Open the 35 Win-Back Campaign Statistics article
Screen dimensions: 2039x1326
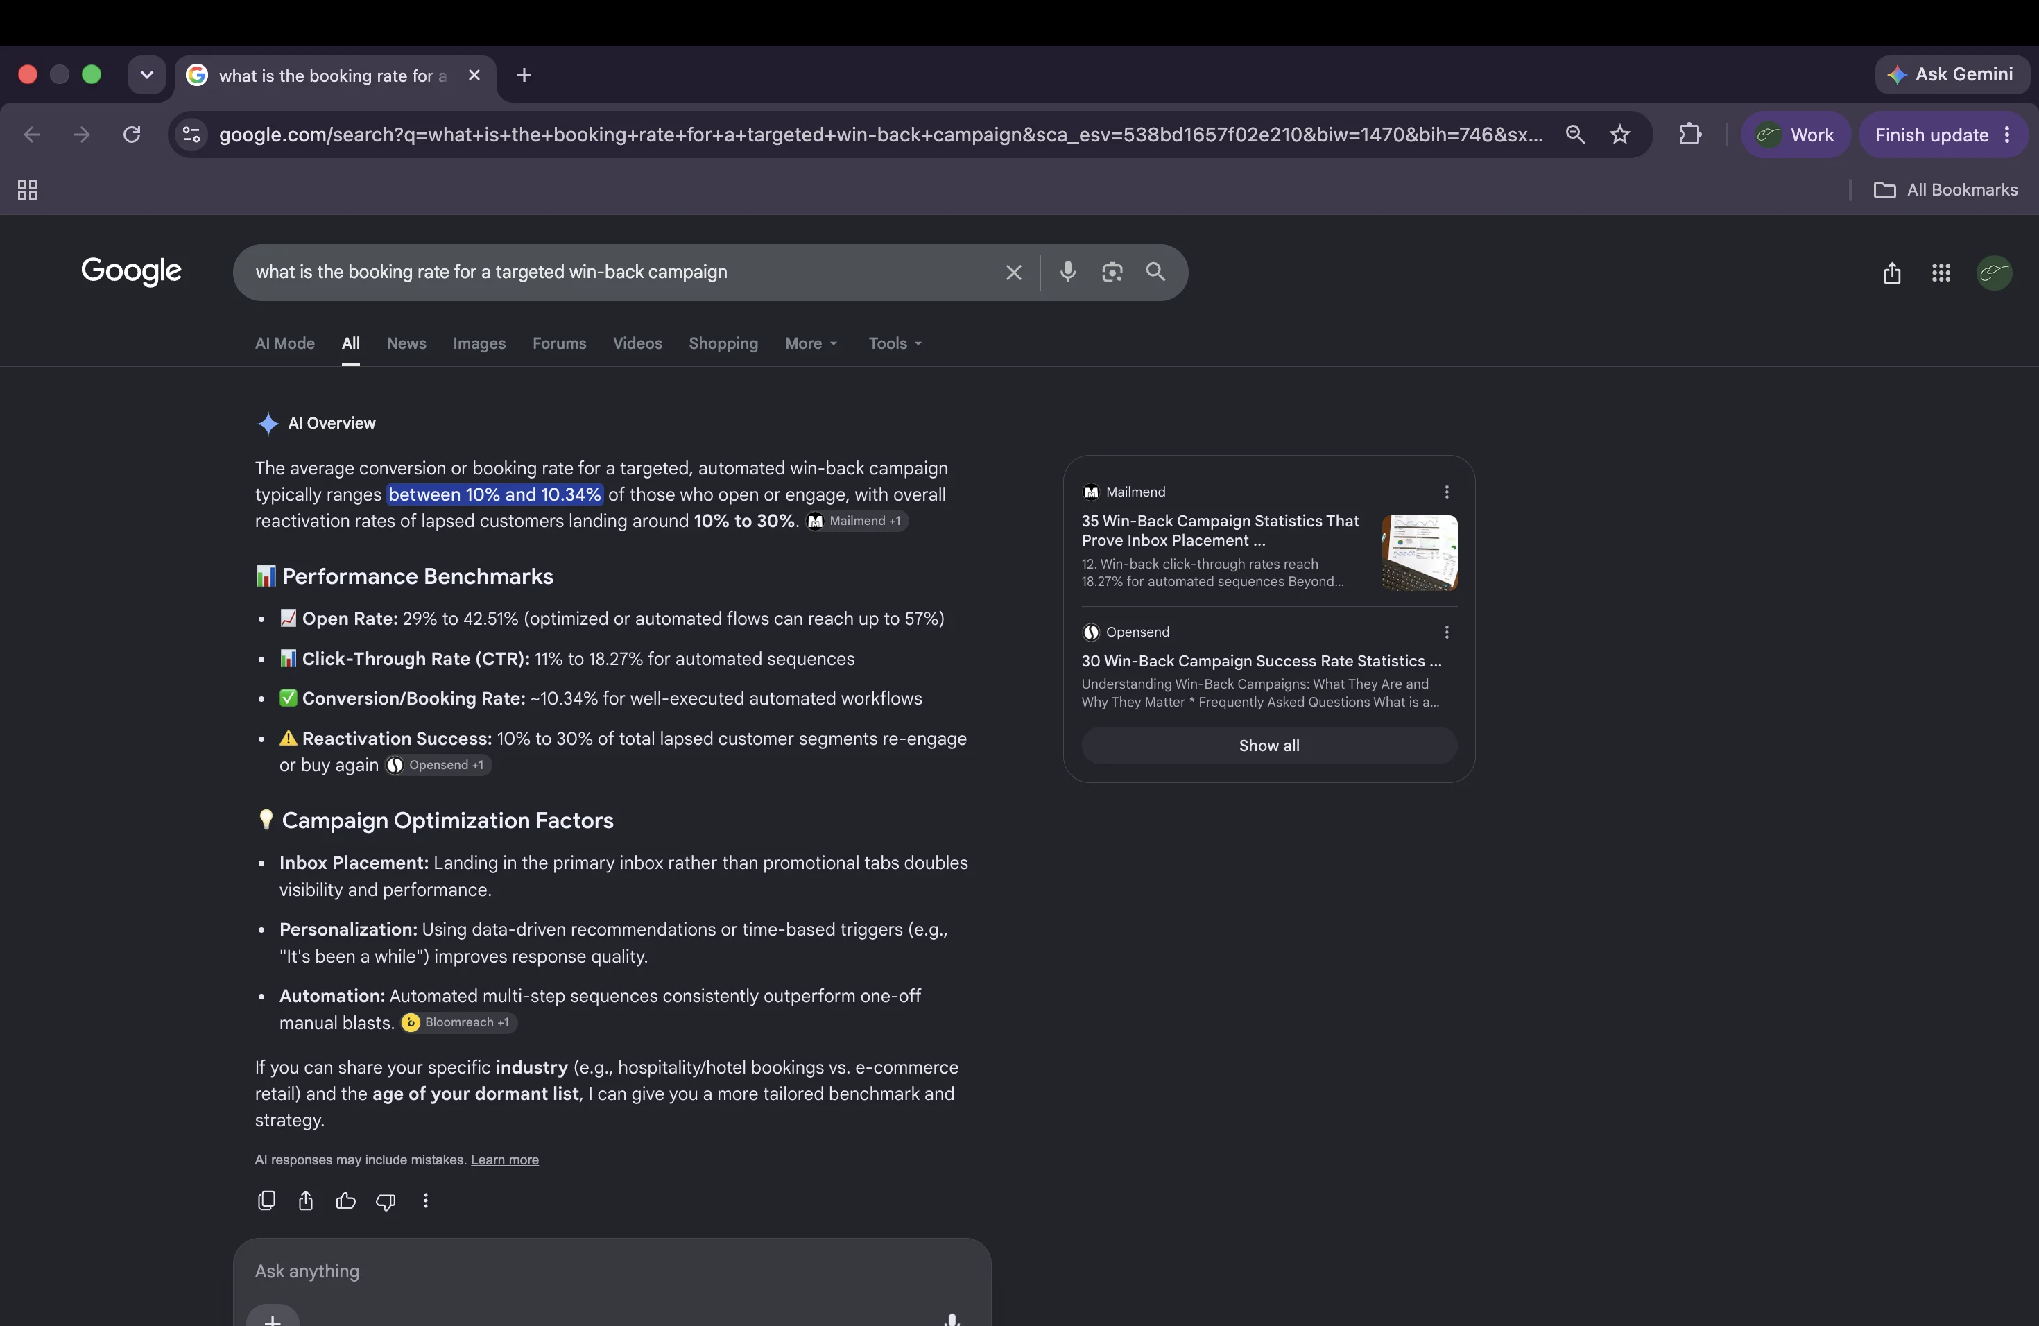click(x=1220, y=531)
